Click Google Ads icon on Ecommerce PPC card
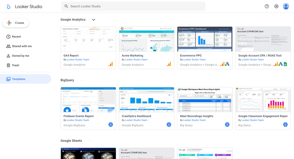The height and width of the screenshot is (159, 294). click(227, 64)
